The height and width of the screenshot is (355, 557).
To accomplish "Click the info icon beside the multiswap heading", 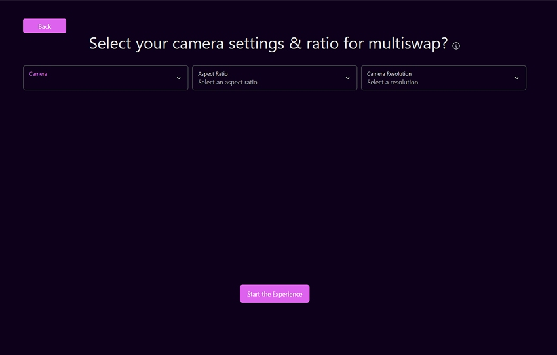I will [456, 46].
